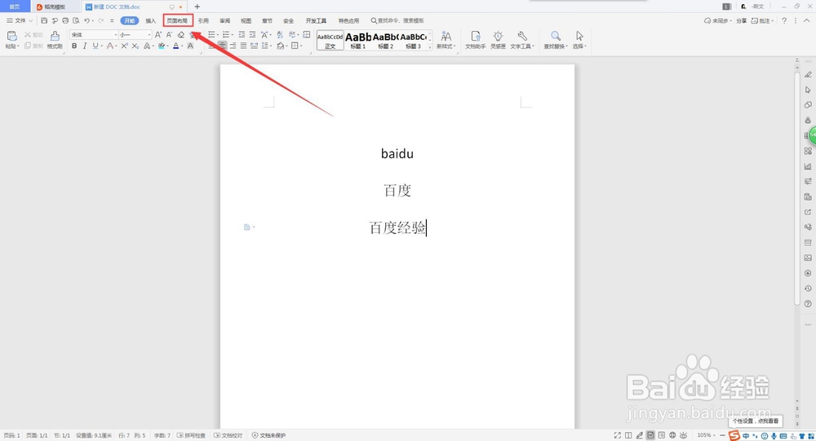Click the Sort icon in paragraph group
Screen dimensions: 816x441
(x=279, y=35)
